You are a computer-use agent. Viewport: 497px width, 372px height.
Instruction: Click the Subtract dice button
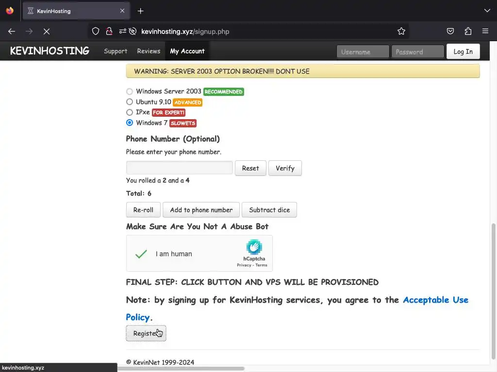click(x=269, y=210)
